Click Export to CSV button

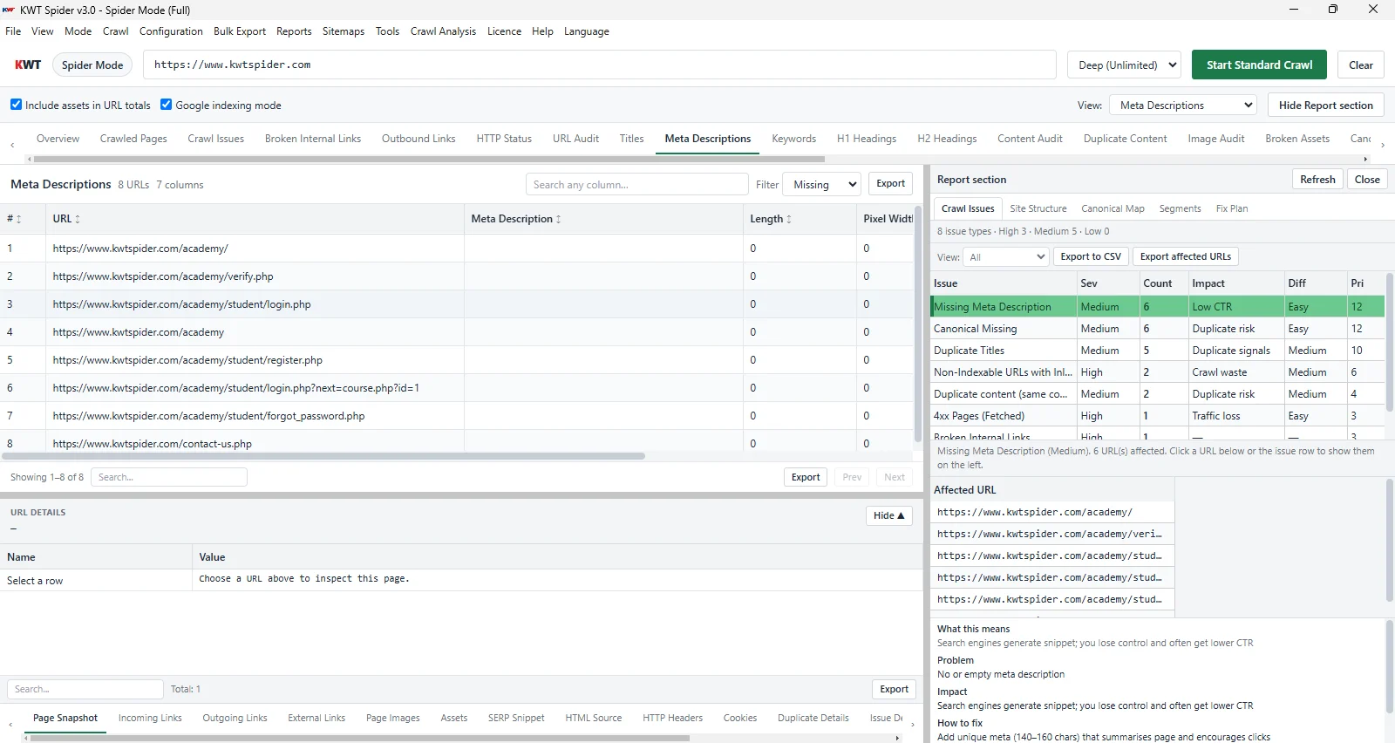click(1090, 256)
